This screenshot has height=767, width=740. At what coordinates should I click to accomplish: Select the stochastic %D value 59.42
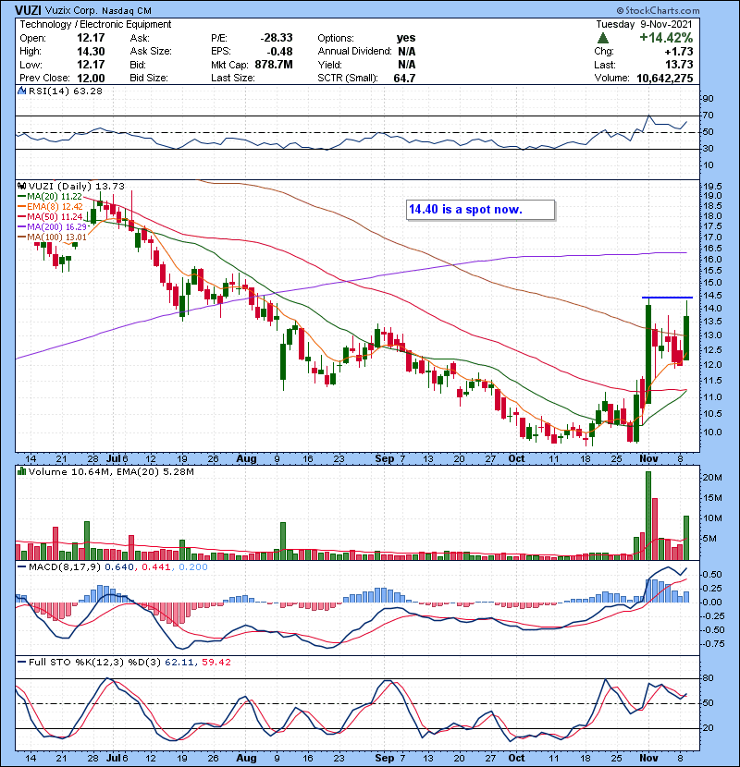pyautogui.click(x=216, y=663)
